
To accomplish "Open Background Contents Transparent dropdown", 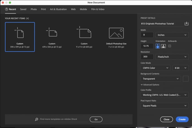I will pos(160,79).
